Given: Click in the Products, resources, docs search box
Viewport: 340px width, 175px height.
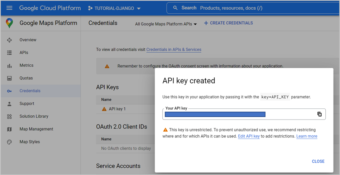Looking at the screenshot, I should 253,8.
